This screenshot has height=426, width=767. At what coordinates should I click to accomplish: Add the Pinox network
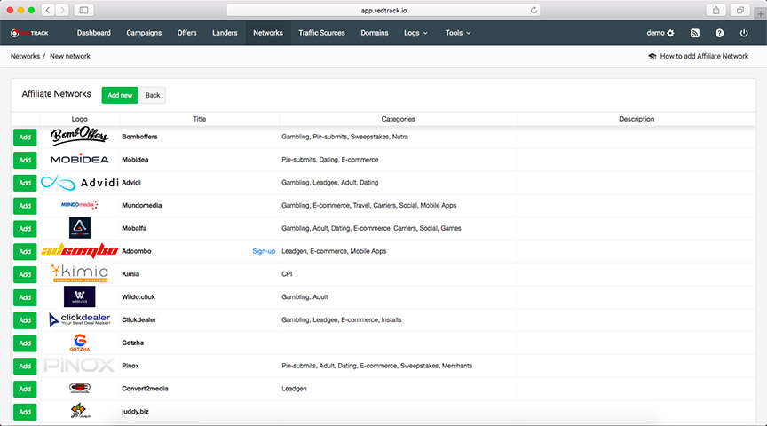[x=25, y=366]
